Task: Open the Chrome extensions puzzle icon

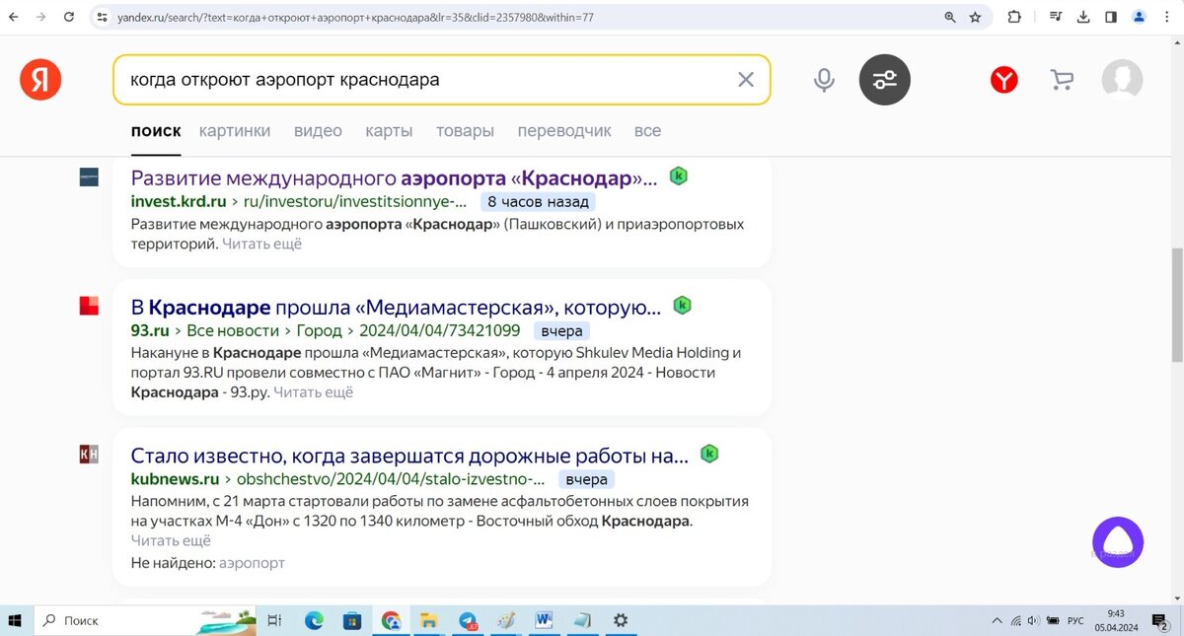Action: coord(1014,17)
